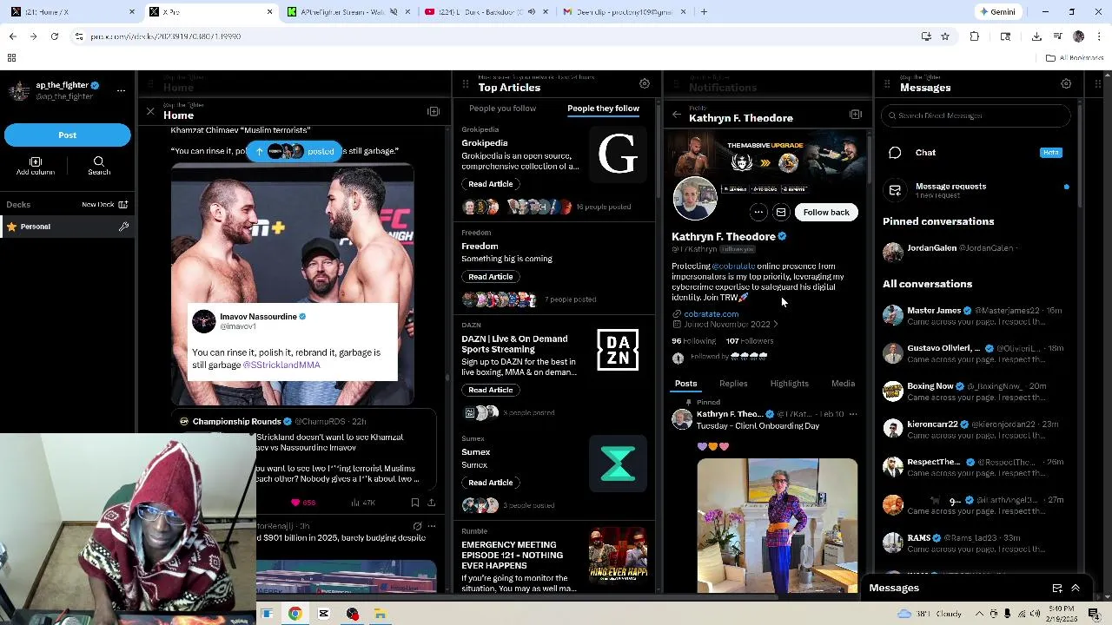Open settings wrench for Personal deck
Screen dimensions: 1112x625
[x=123, y=227]
